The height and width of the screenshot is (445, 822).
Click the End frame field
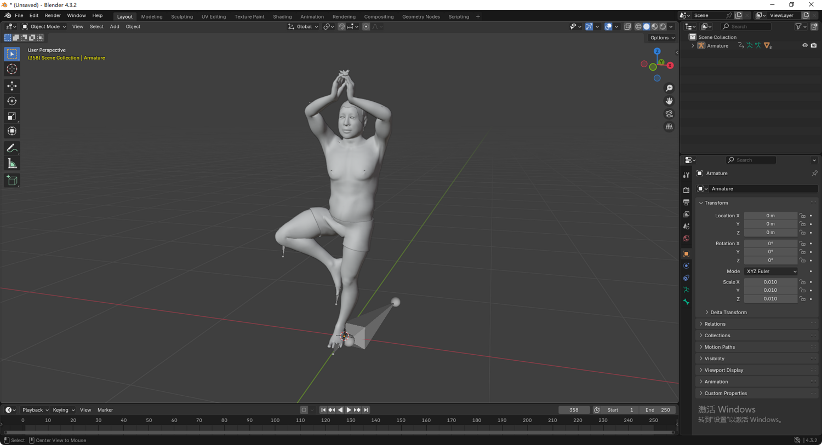click(658, 410)
